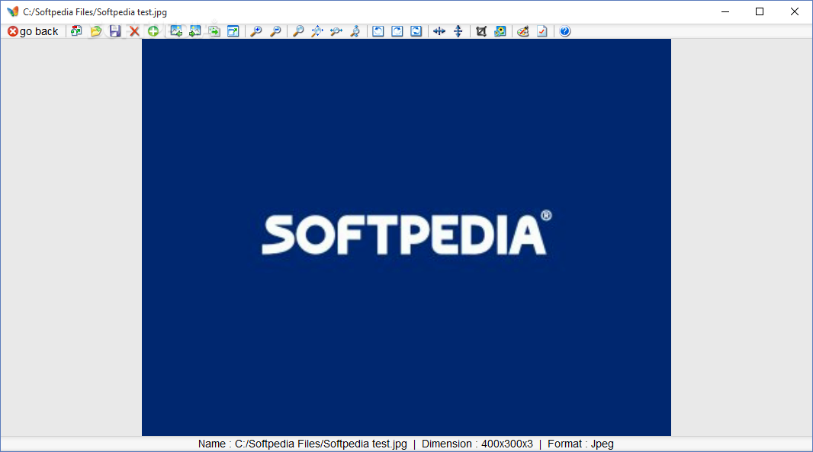813x452 pixels.
Task: Click the go back button
Action: (x=33, y=31)
